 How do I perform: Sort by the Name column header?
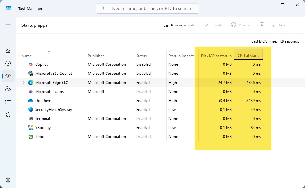(x=51, y=54)
